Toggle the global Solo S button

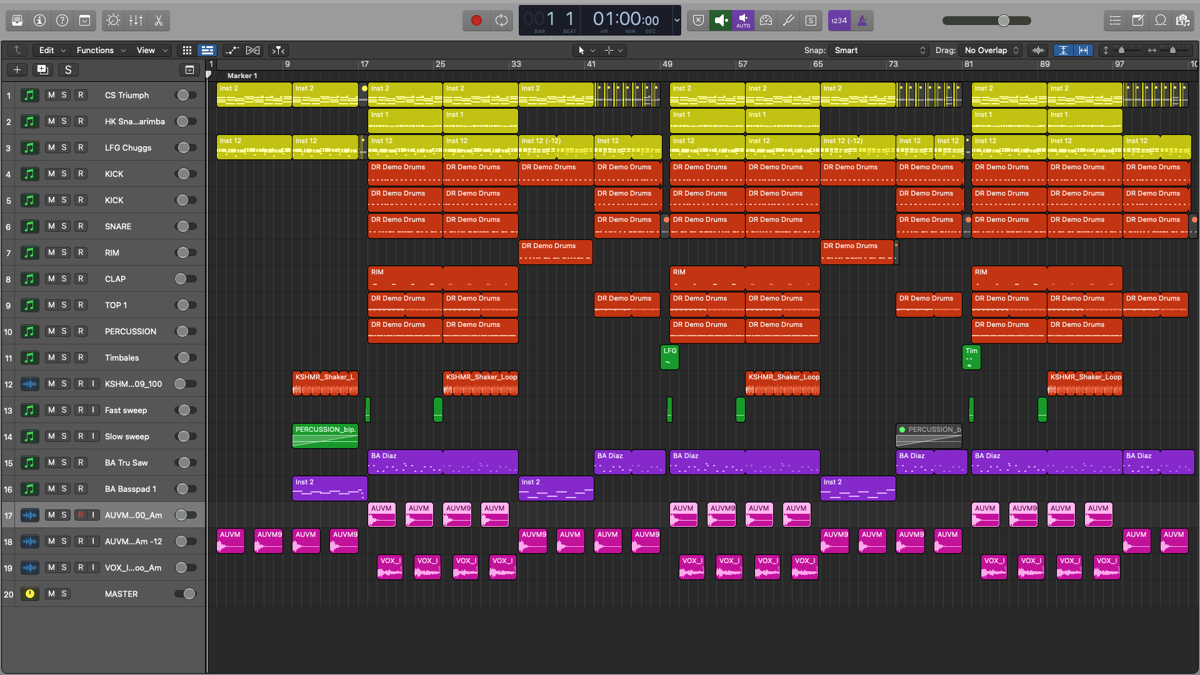(x=68, y=70)
